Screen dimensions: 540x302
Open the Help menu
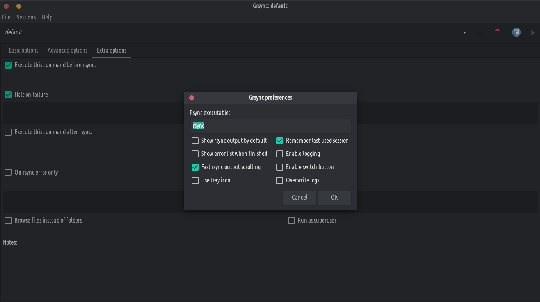pyautogui.click(x=47, y=17)
